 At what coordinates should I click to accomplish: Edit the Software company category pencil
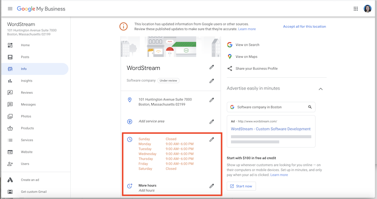pos(212,81)
